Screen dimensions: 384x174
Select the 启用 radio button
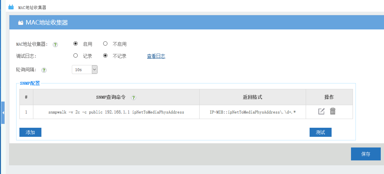pos(76,44)
